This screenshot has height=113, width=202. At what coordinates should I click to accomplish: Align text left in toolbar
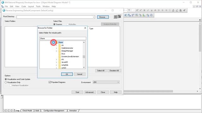[x=159, y=10]
